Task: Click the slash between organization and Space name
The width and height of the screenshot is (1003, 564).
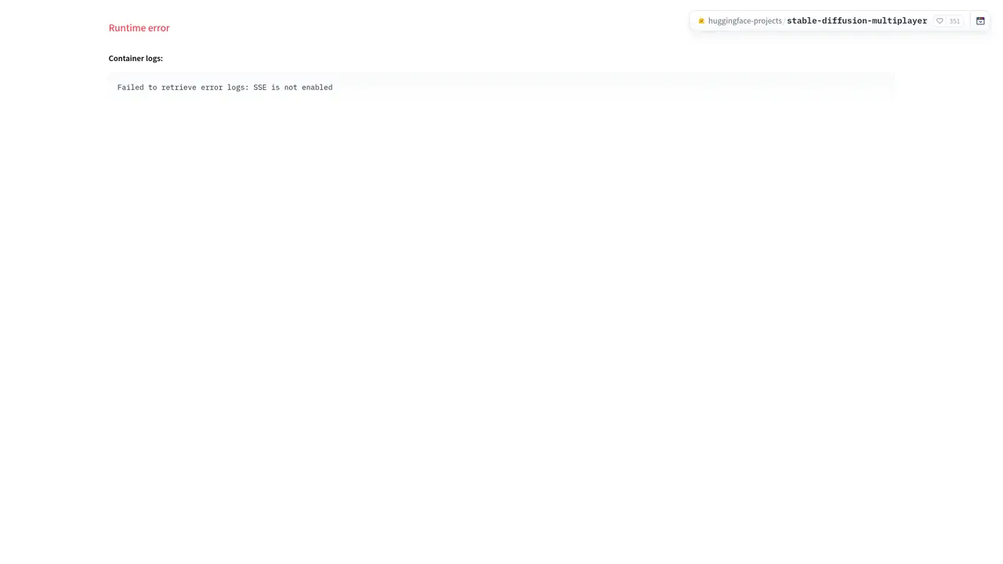Action: tap(784, 21)
